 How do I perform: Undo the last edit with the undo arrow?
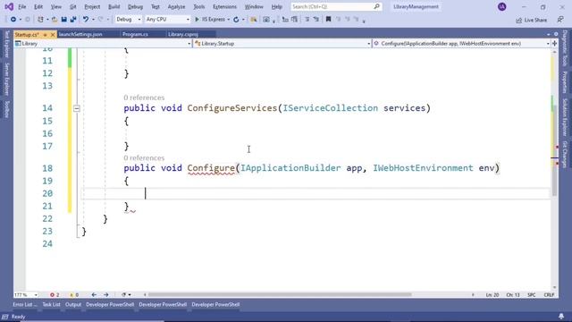[x=86, y=20]
